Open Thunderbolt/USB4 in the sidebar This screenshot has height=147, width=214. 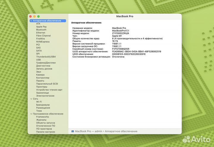(x=46, y=57)
